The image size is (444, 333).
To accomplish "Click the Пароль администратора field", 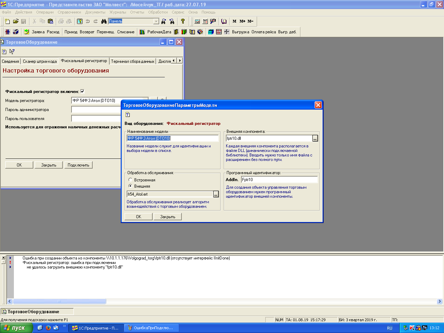I will pyautogui.click(x=96, y=110).
